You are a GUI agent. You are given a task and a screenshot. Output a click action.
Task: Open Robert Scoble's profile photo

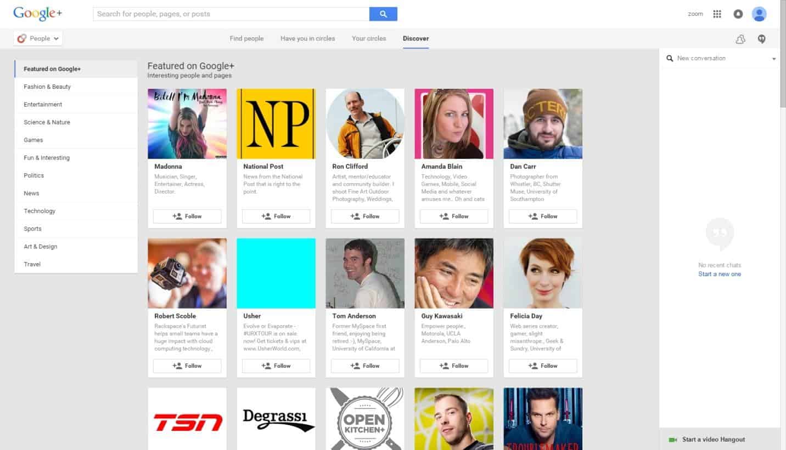(187, 274)
